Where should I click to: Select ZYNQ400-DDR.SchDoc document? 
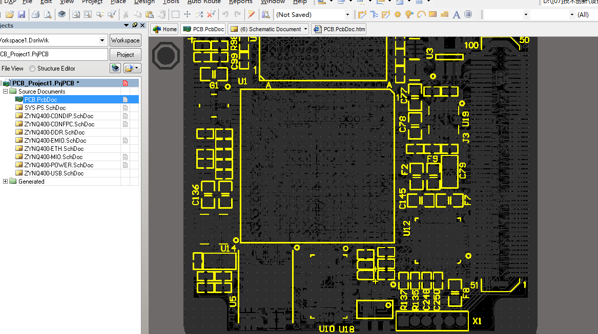pos(54,132)
